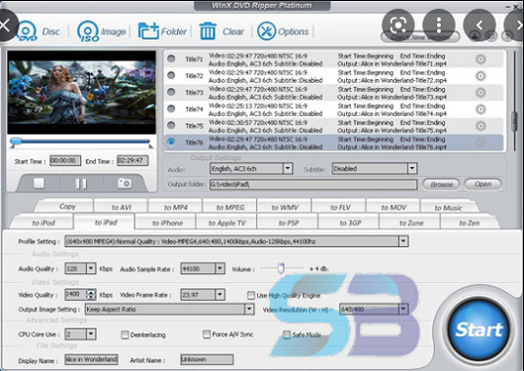This screenshot has width=524, height=371.
Task: Expand the Video Frame Rate dropdown
Action: [x=219, y=295]
